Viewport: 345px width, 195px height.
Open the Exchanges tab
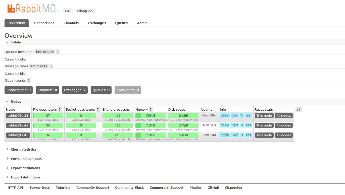pos(97,23)
